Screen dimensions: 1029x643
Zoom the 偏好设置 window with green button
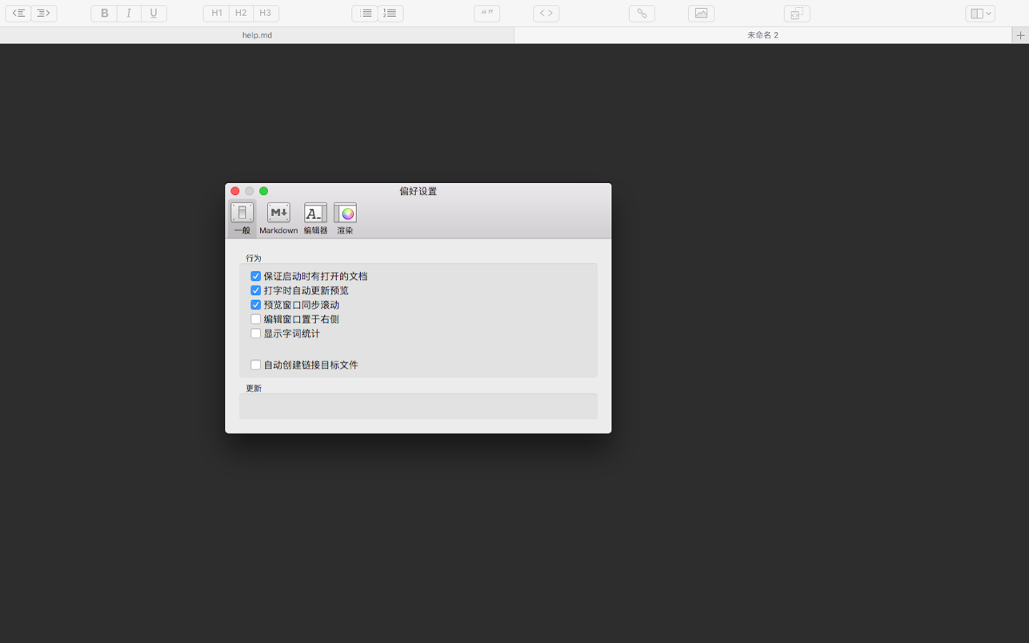pos(264,191)
